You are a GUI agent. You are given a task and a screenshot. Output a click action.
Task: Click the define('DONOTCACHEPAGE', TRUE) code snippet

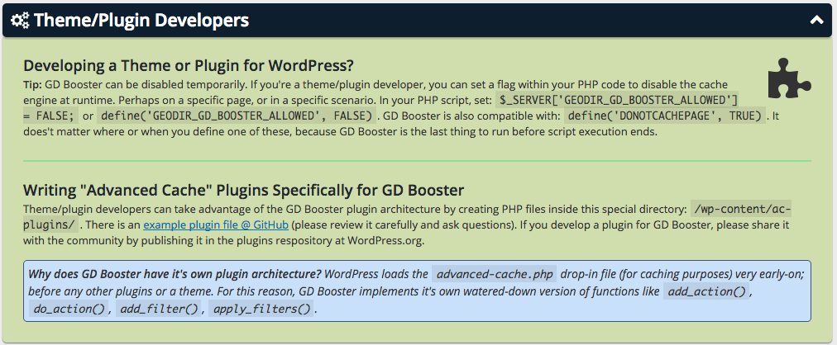point(665,115)
